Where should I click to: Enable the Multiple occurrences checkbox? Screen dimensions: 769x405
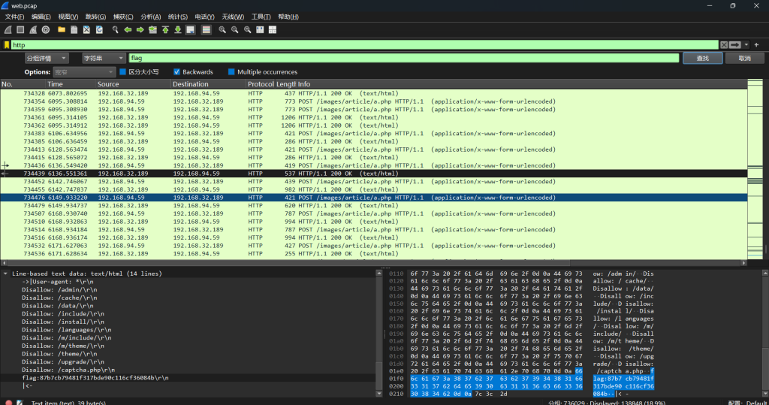point(232,72)
